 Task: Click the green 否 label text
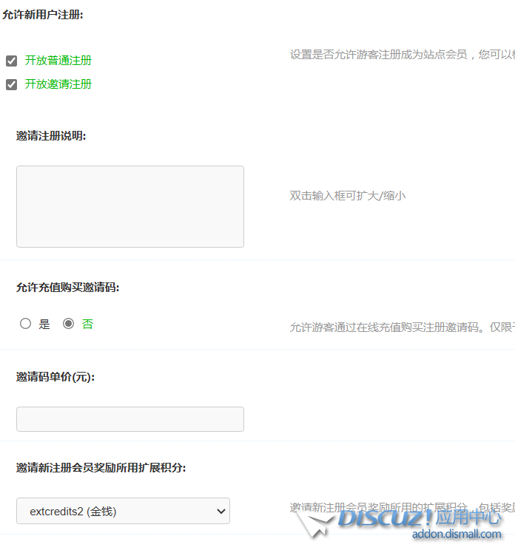click(87, 324)
